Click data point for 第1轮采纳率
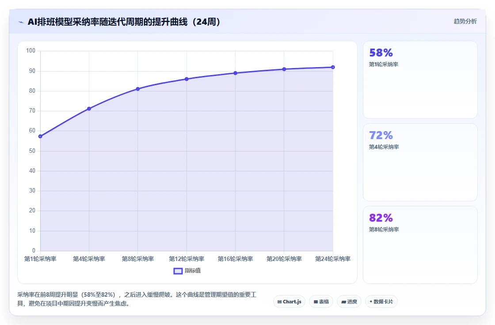This screenshot has height=325, width=495. click(40, 136)
